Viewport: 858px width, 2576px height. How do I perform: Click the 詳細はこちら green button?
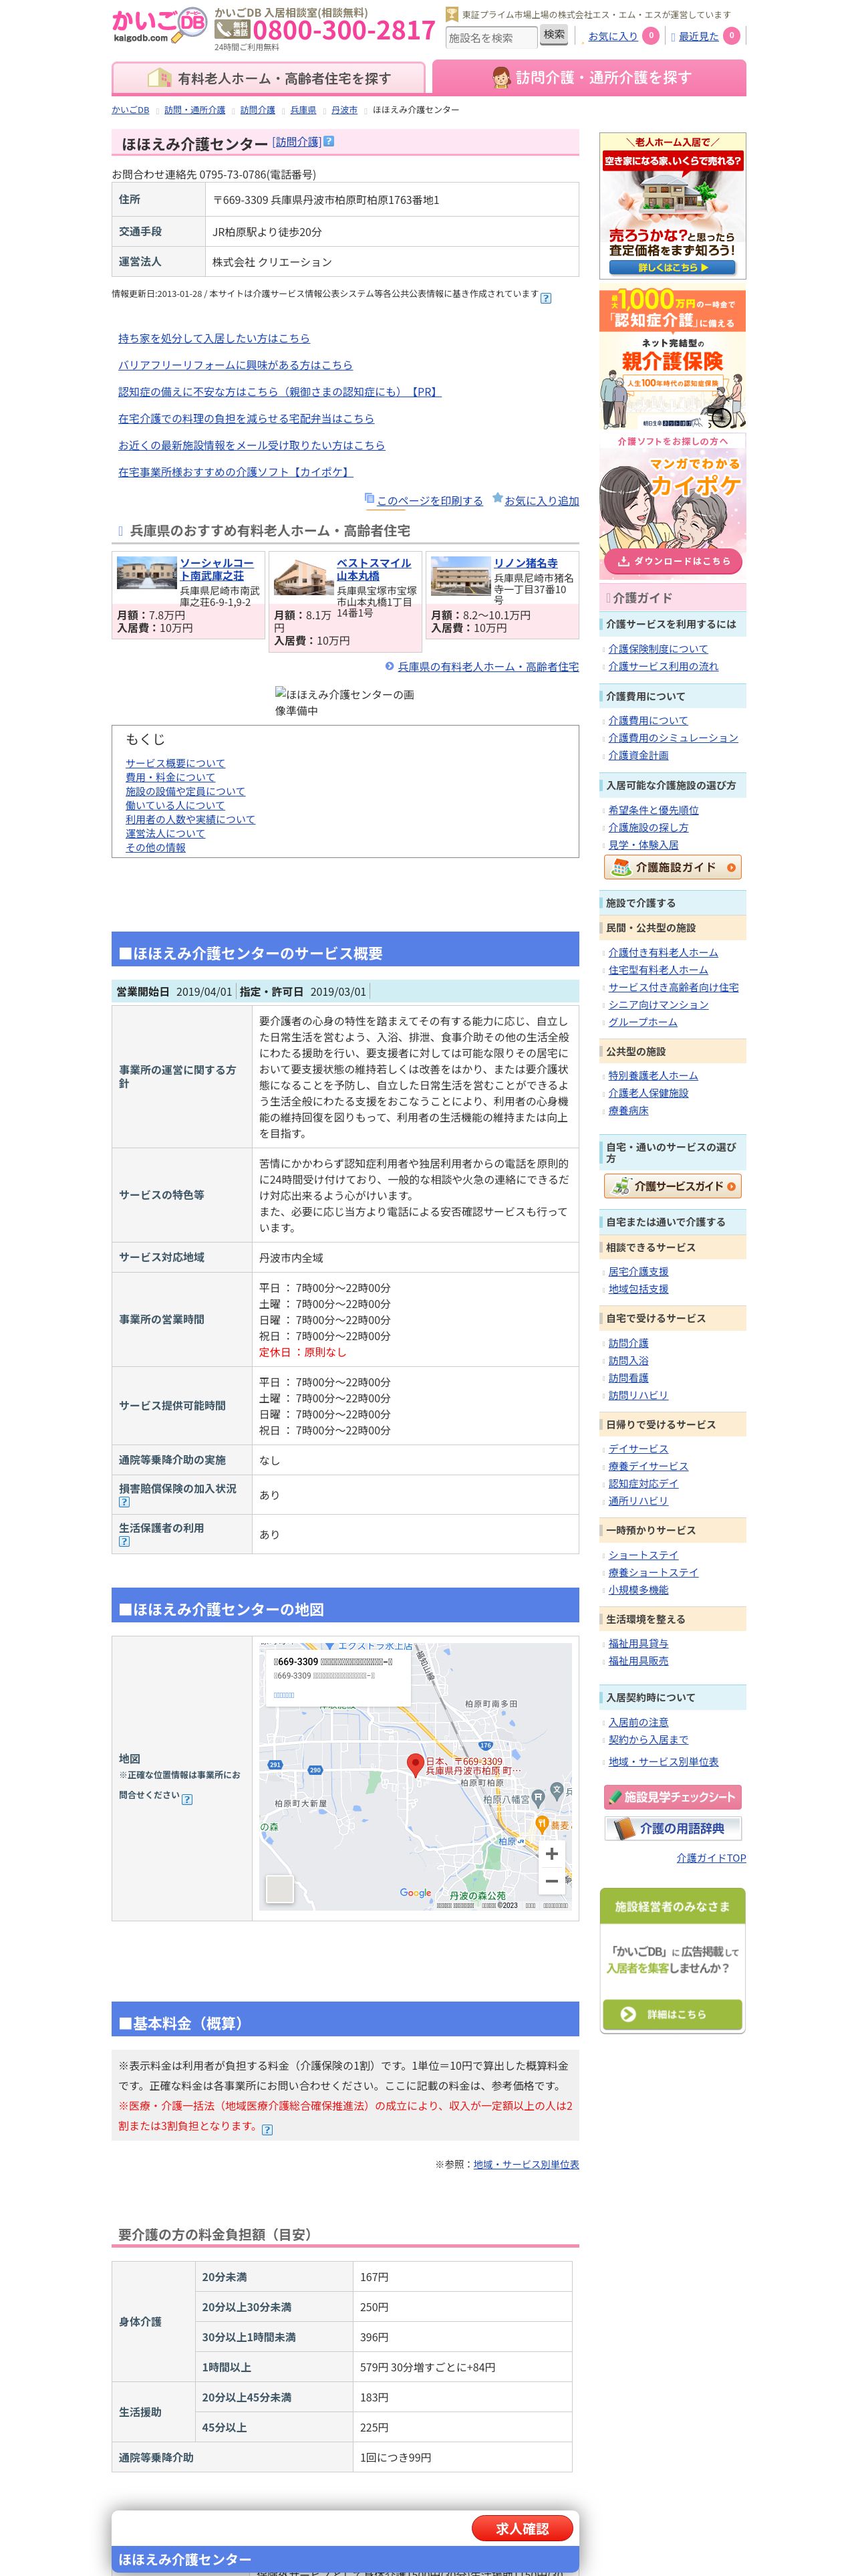[672, 2014]
